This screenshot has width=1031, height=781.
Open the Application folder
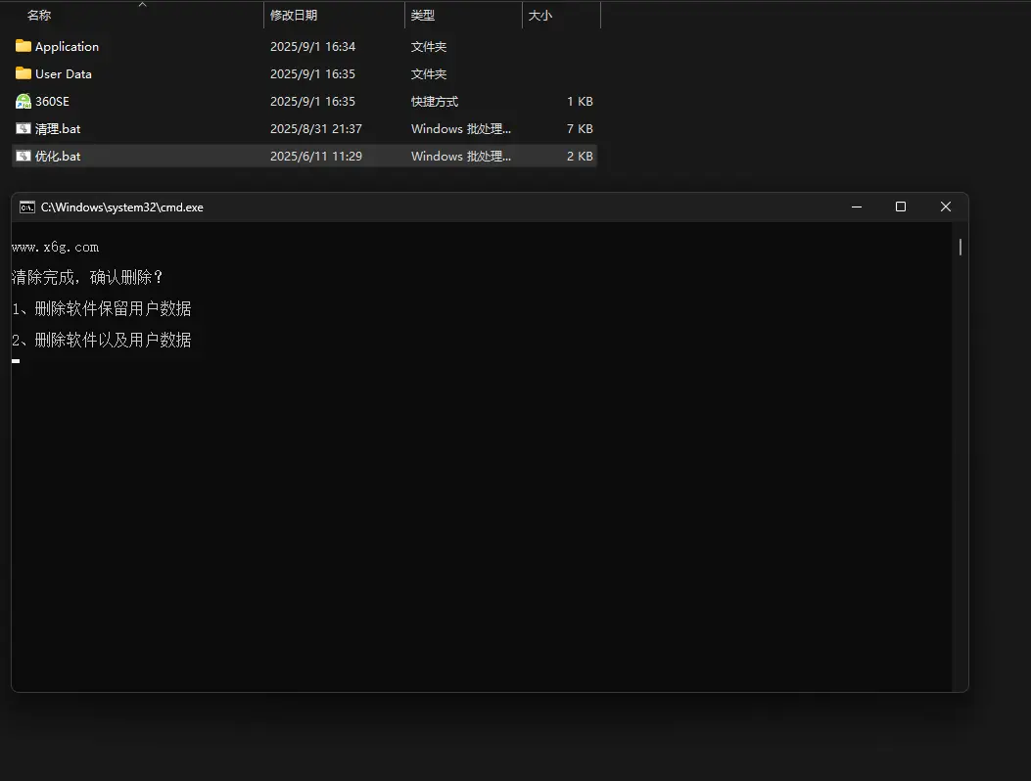pos(66,46)
